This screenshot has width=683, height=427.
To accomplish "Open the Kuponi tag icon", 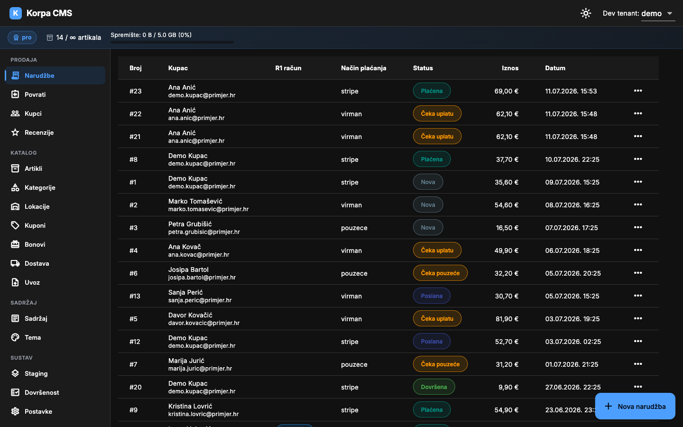I will pyautogui.click(x=15, y=225).
